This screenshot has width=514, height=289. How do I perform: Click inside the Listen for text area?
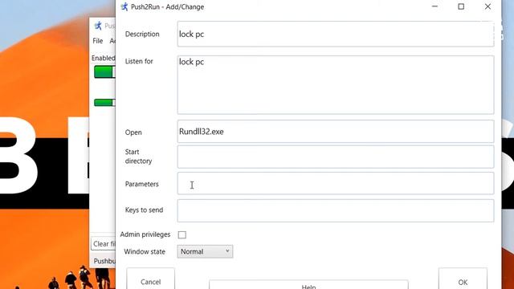[336, 85]
